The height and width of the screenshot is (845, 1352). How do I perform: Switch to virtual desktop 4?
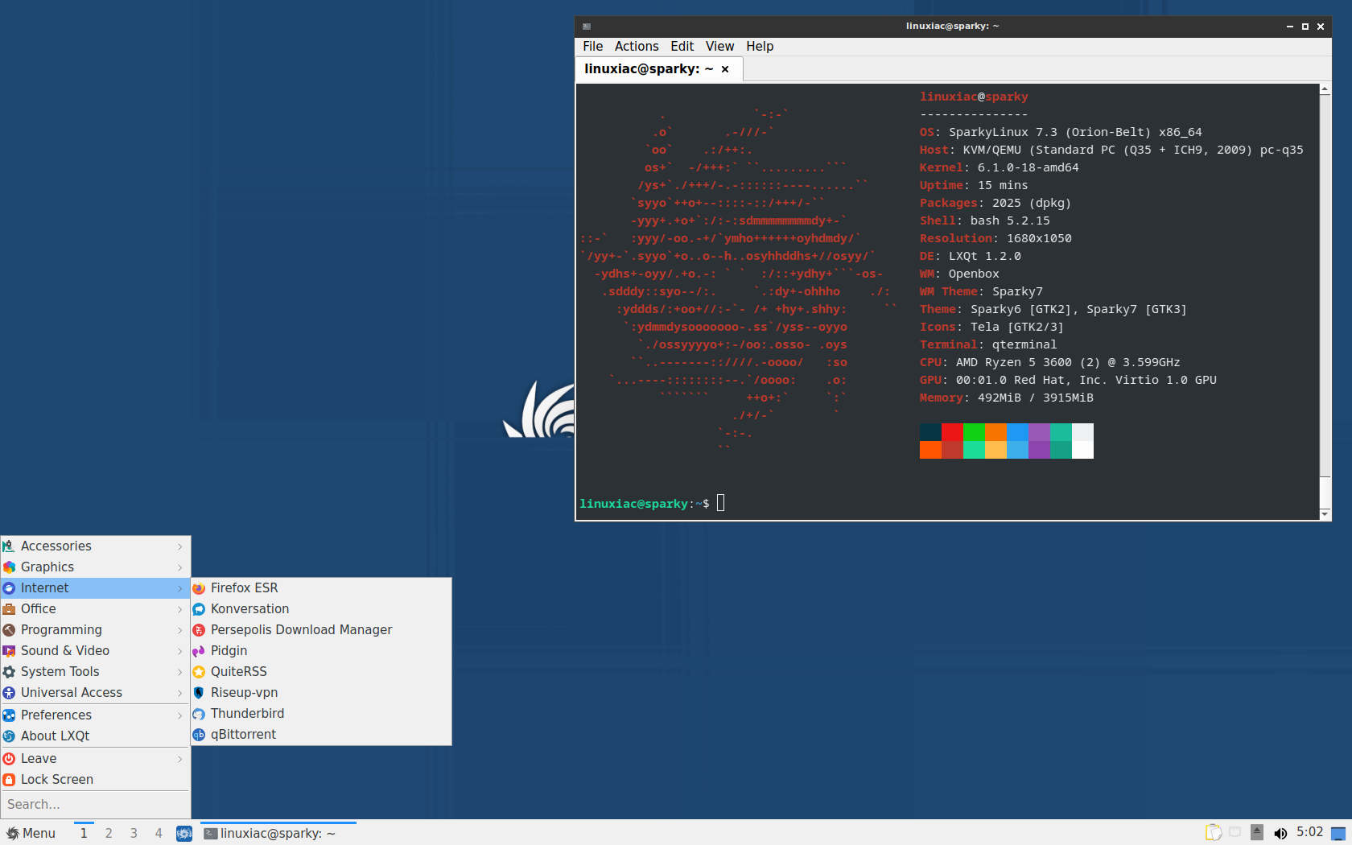click(x=159, y=834)
